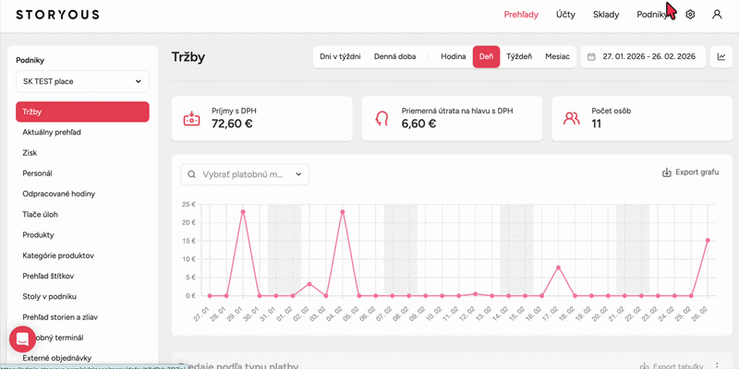Click the 26.02 data point on chart
The width and height of the screenshot is (739, 369).
click(x=708, y=240)
